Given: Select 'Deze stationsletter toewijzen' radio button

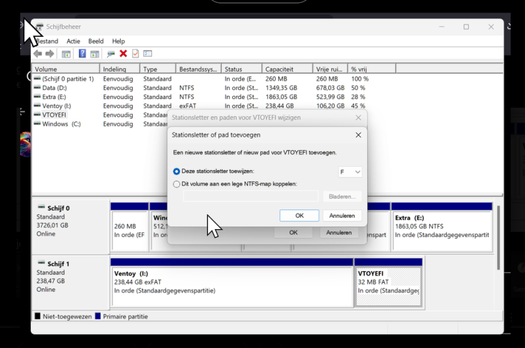Looking at the screenshot, I should click(177, 171).
